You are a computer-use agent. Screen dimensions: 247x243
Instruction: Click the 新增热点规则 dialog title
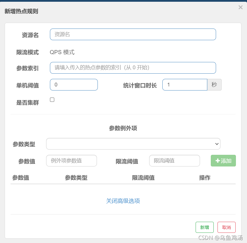pos(21,11)
